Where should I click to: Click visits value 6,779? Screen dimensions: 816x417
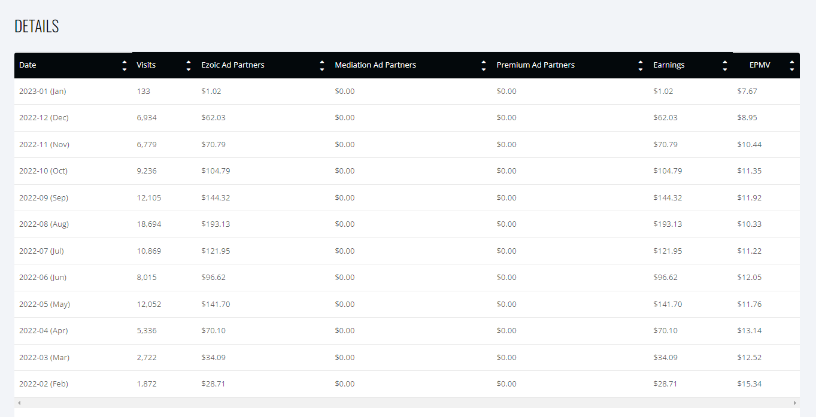point(147,145)
